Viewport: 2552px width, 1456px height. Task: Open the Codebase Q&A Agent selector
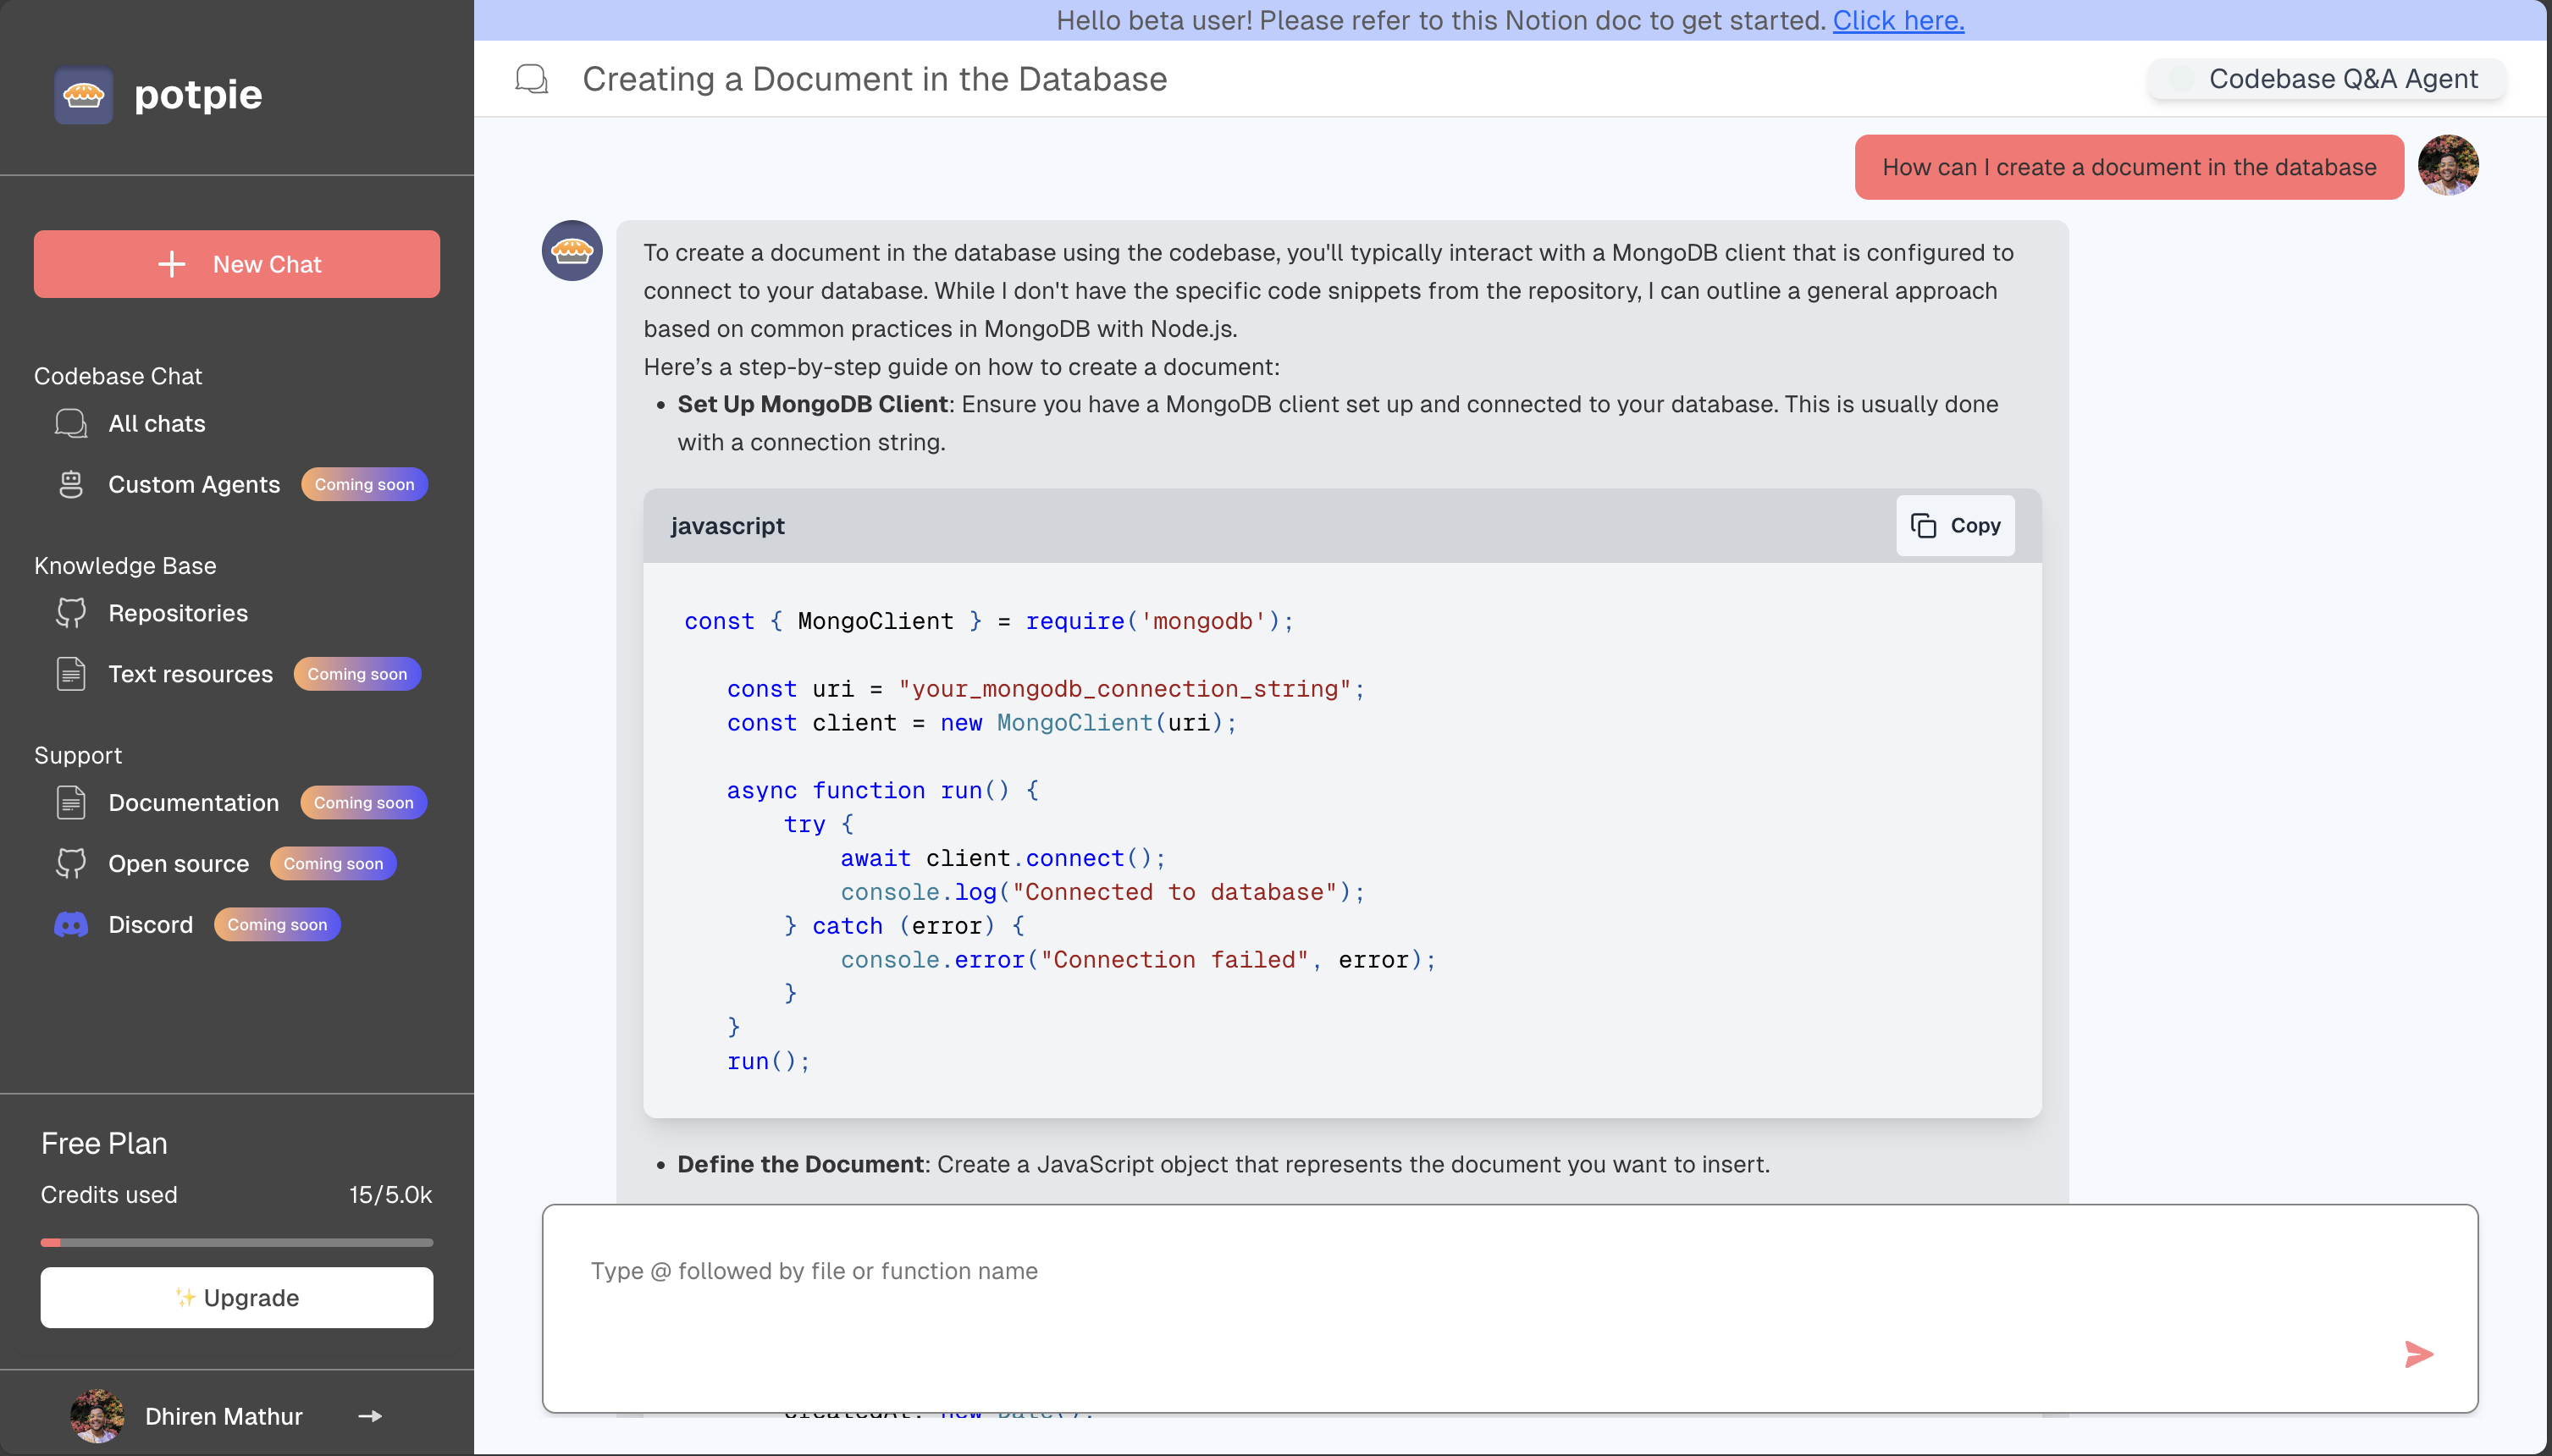2326,79
